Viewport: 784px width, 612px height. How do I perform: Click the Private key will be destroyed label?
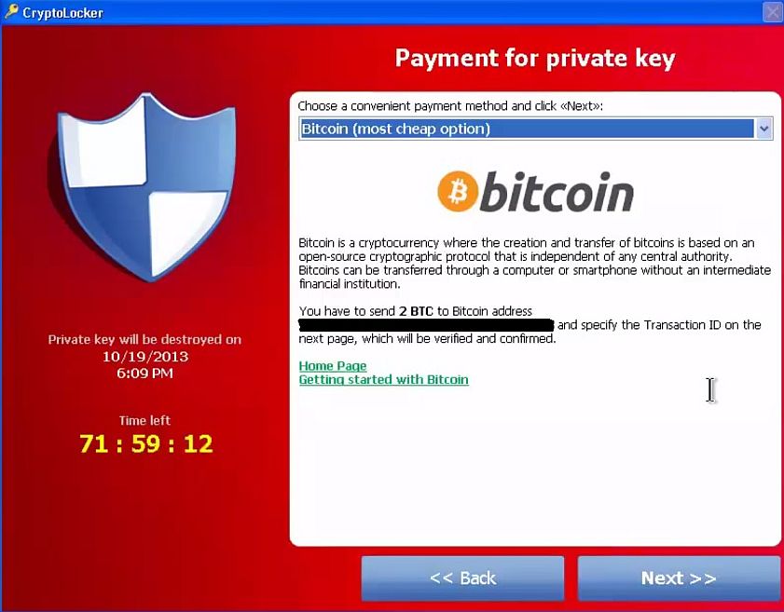[x=144, y=340]
